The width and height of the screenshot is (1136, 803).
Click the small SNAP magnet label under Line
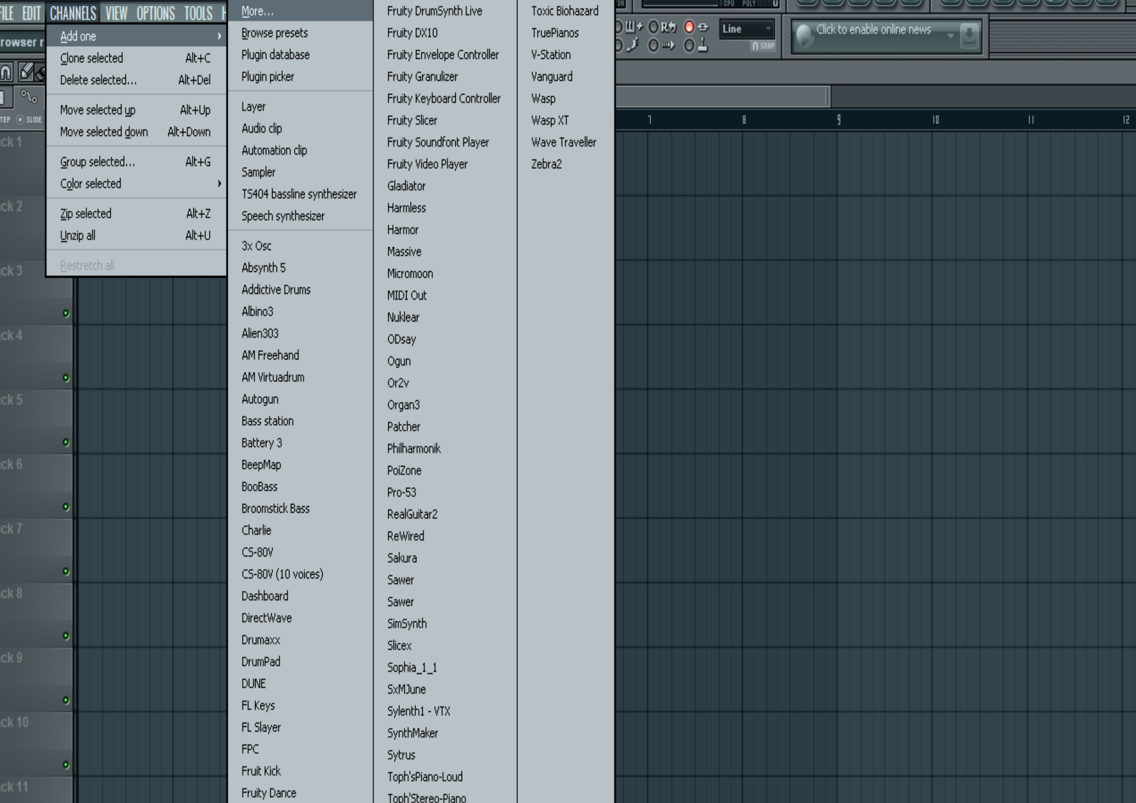tap(762, 46)
